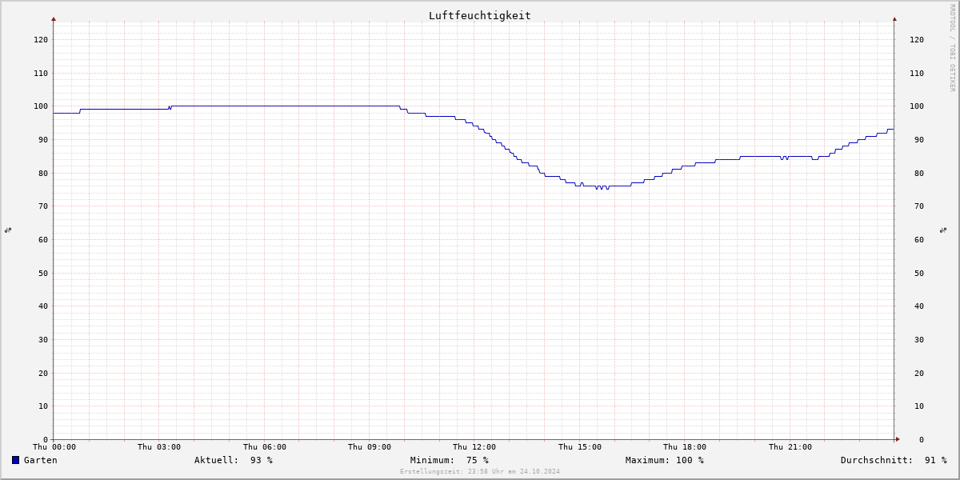
Task: Click the Erstellungszeit timestamp text
Action: point(480,471)
